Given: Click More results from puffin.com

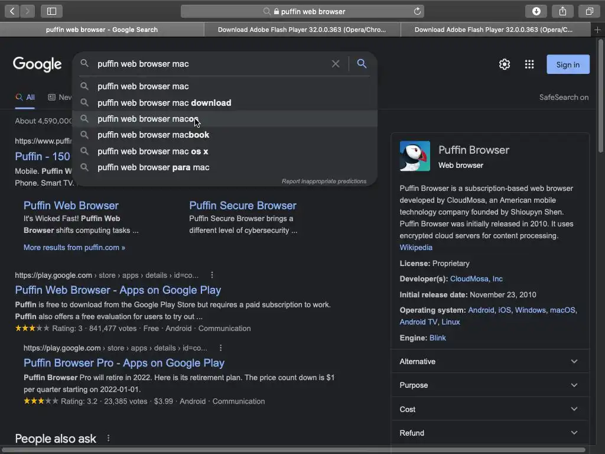Looking at the screenshot, I should [74, 248].
